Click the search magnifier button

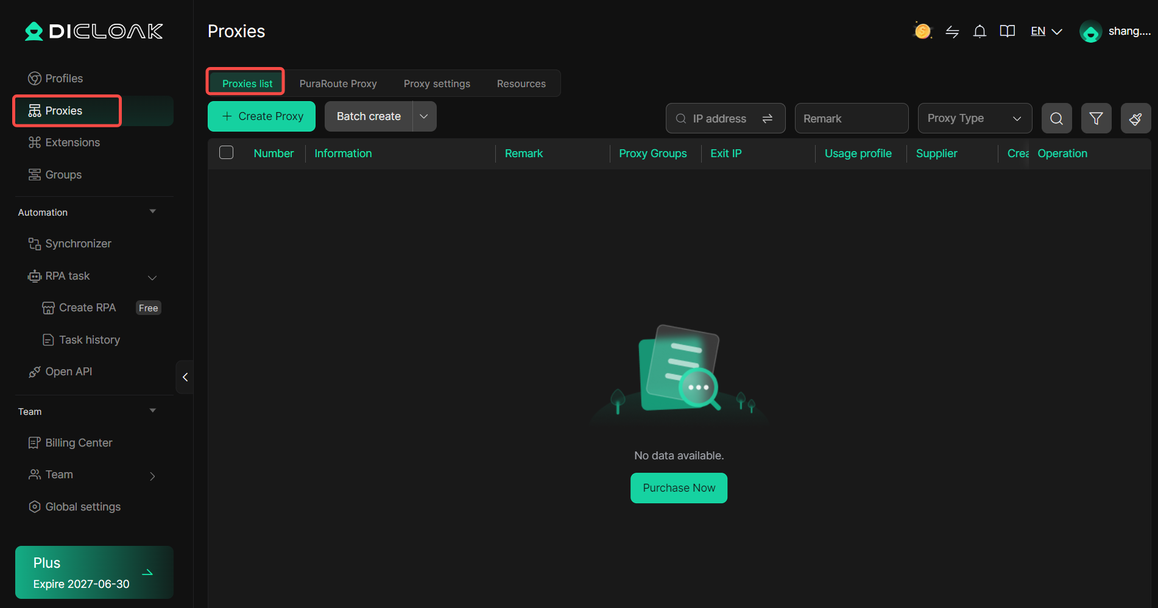(1057, 118)
